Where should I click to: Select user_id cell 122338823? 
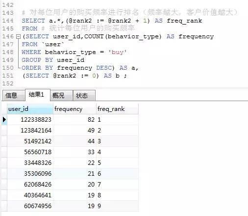click(30, 120)
